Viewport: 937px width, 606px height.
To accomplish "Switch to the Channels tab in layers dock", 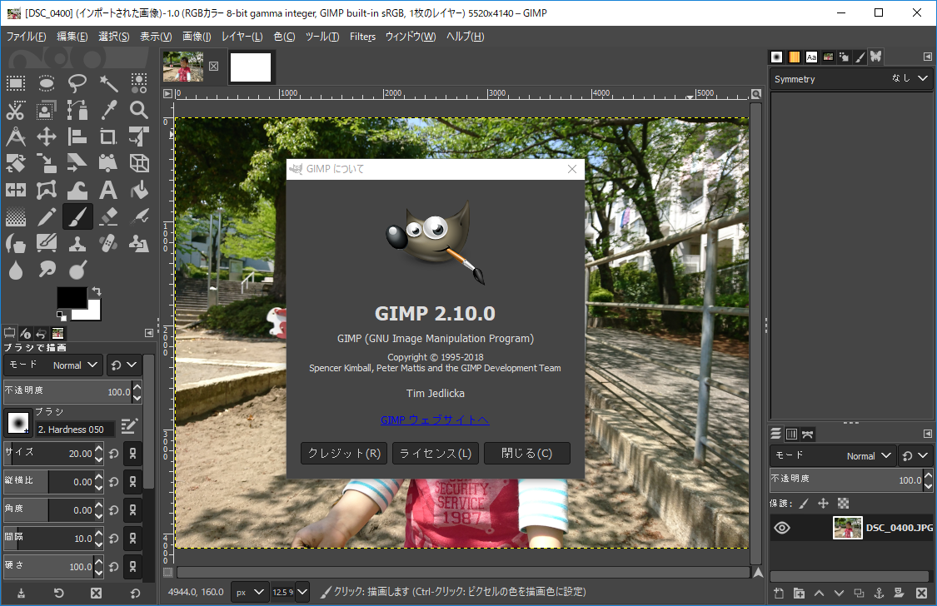I will (792, 434).
